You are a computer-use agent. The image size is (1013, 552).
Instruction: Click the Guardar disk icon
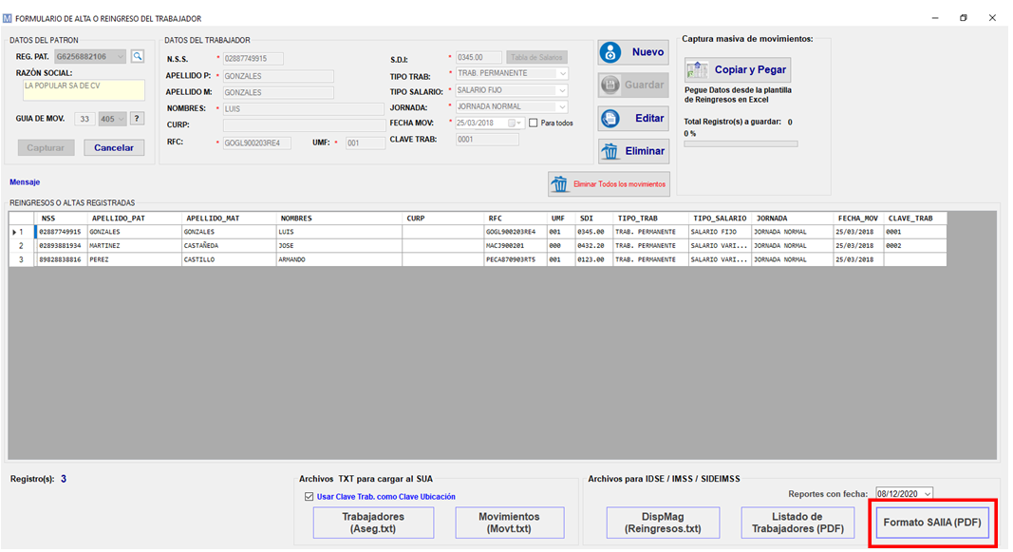pos(610,85)
